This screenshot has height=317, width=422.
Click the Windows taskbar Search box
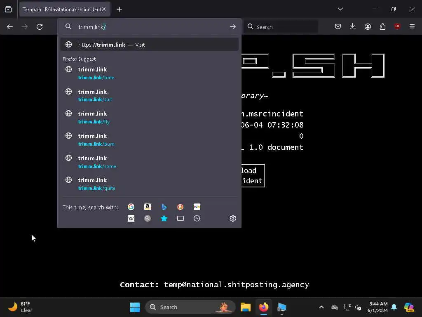pos(190,307)
